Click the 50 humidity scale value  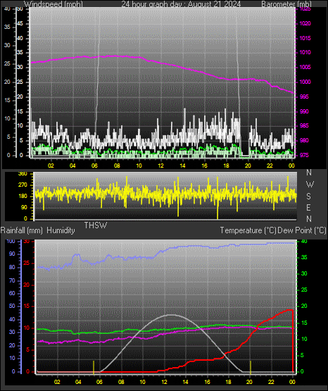click(12, 306)
